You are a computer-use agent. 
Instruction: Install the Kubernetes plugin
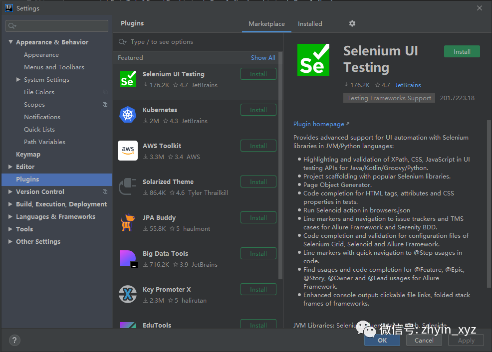click(258, 110)
